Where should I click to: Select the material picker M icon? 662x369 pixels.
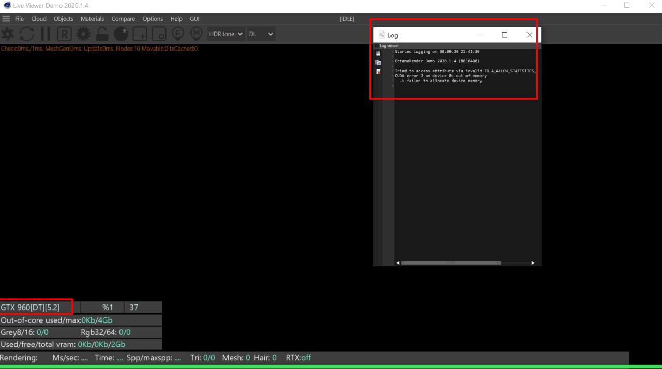click(x=196, y=34)
